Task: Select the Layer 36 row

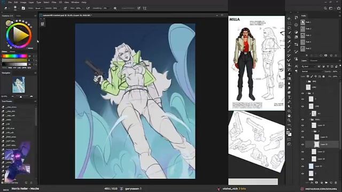Action: 322,145
